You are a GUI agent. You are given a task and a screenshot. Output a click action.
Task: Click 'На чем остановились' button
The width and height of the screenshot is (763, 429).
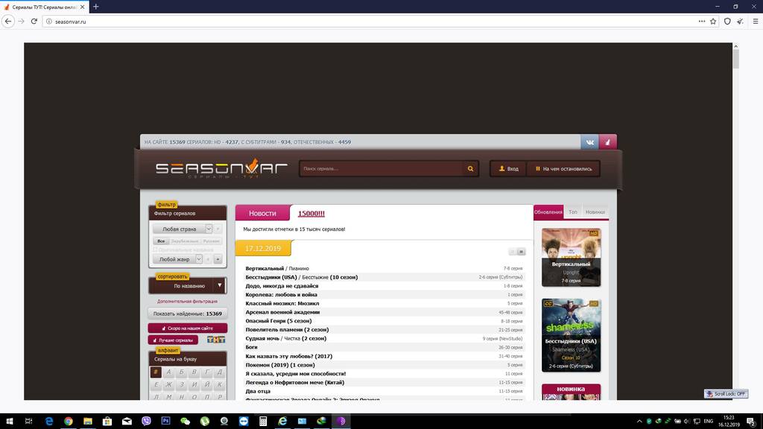[x=563, y=169]
